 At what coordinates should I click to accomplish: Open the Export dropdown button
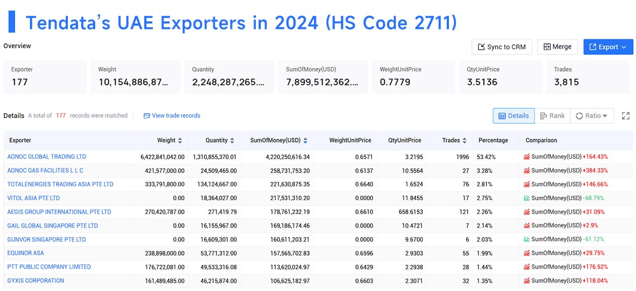click(x=608, y=47)
